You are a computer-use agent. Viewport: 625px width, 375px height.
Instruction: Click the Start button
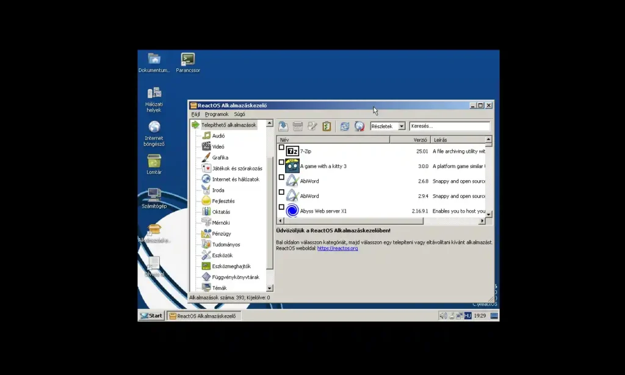tap(151, 316)
